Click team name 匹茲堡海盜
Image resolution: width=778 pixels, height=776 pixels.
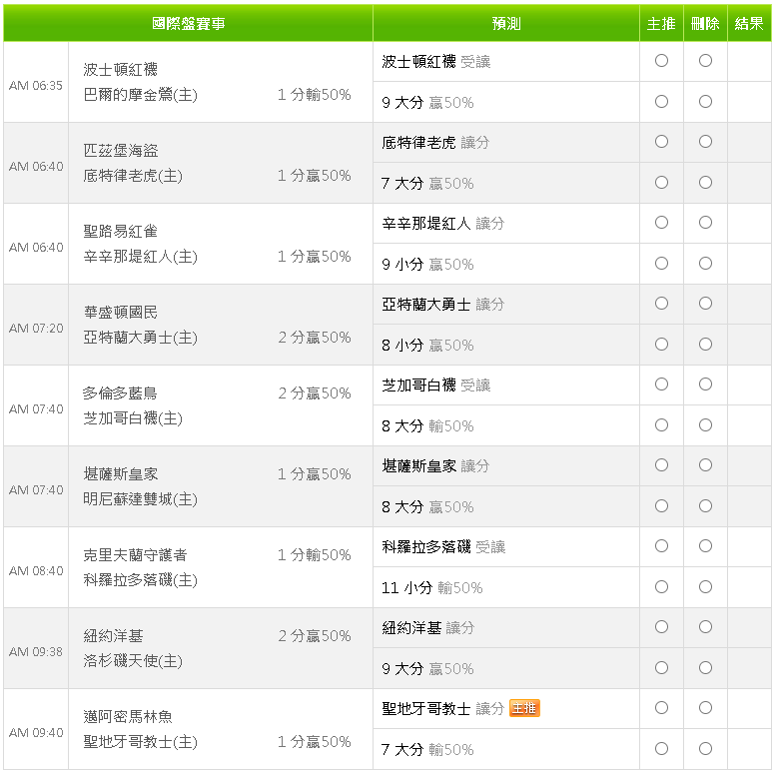(120, 151)
